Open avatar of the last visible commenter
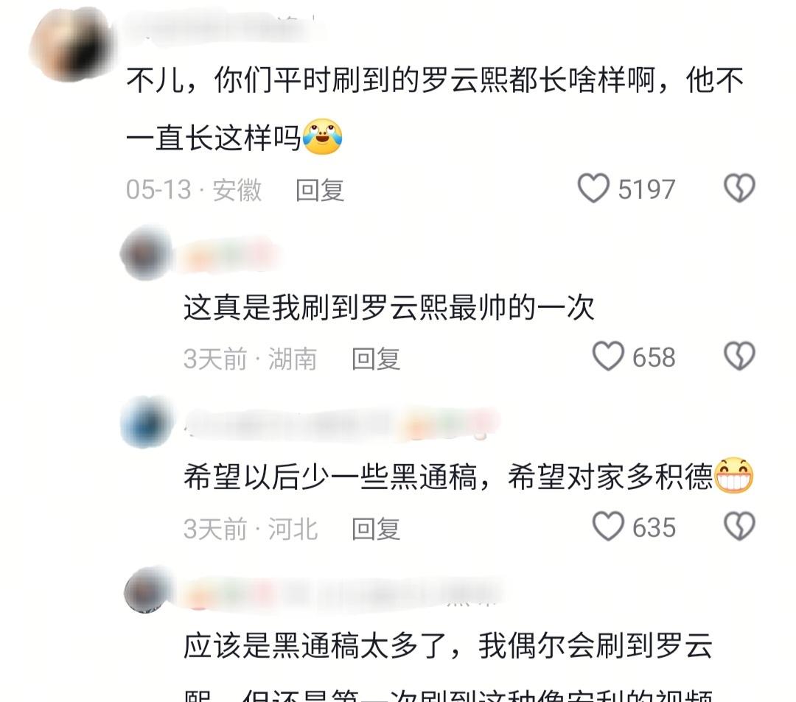The height and width of the screenshot is (702, 796). click(x=147, y=591)
